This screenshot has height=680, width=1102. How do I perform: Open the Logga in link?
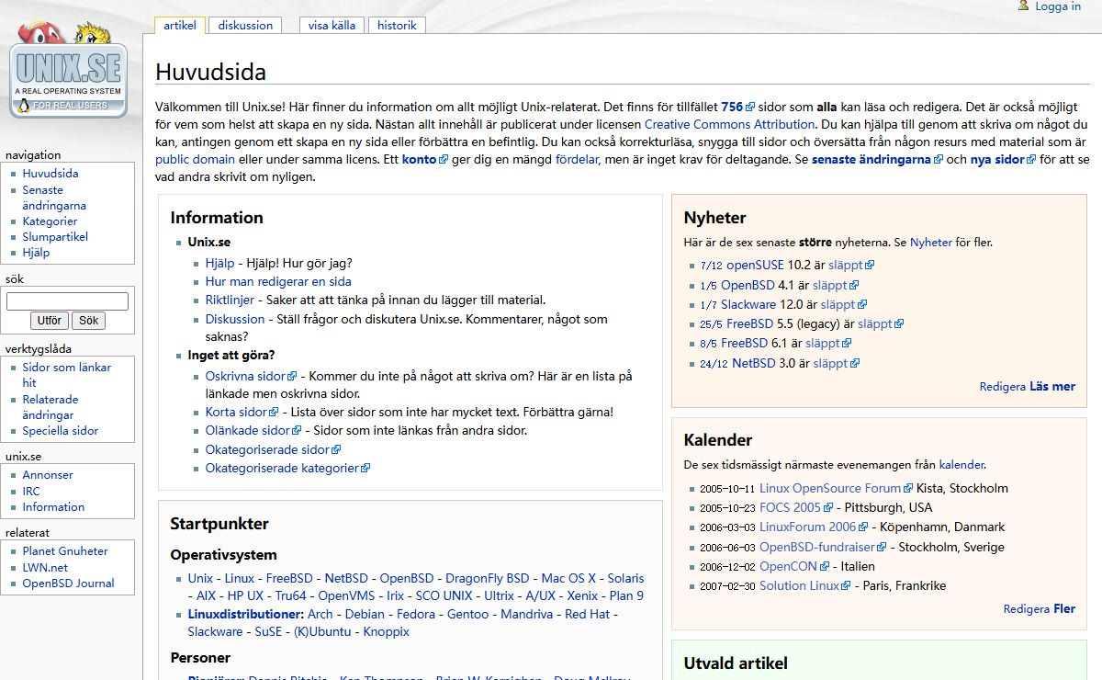[x=1058, y=6]
